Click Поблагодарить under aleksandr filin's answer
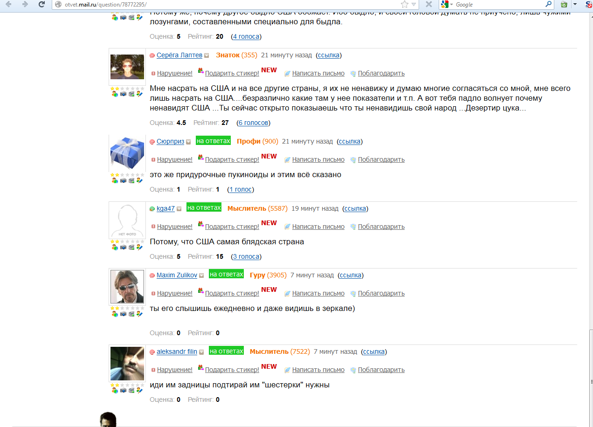The image size is (593, 427). (x=381, y=370)
